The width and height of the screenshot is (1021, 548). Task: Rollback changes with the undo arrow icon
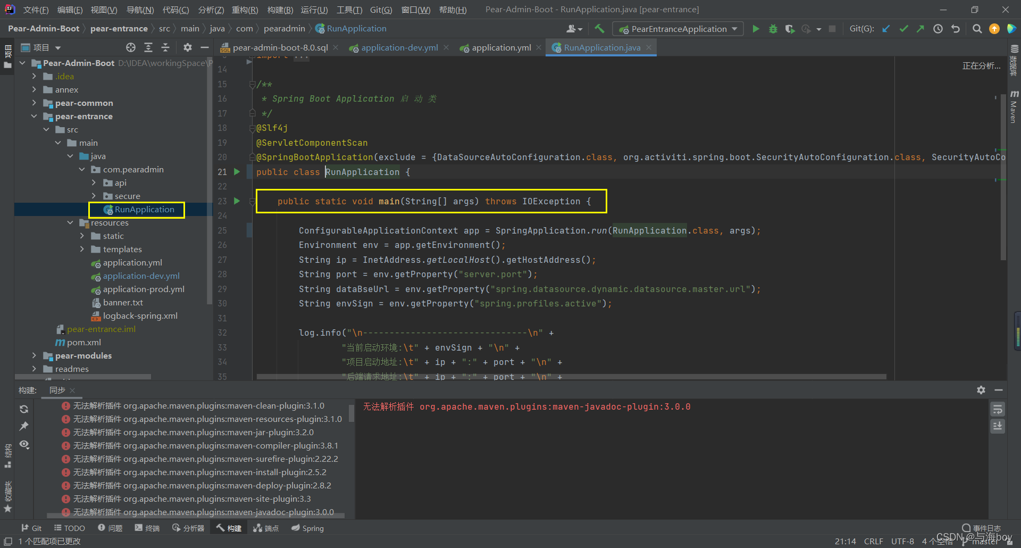tap(956, 29)
